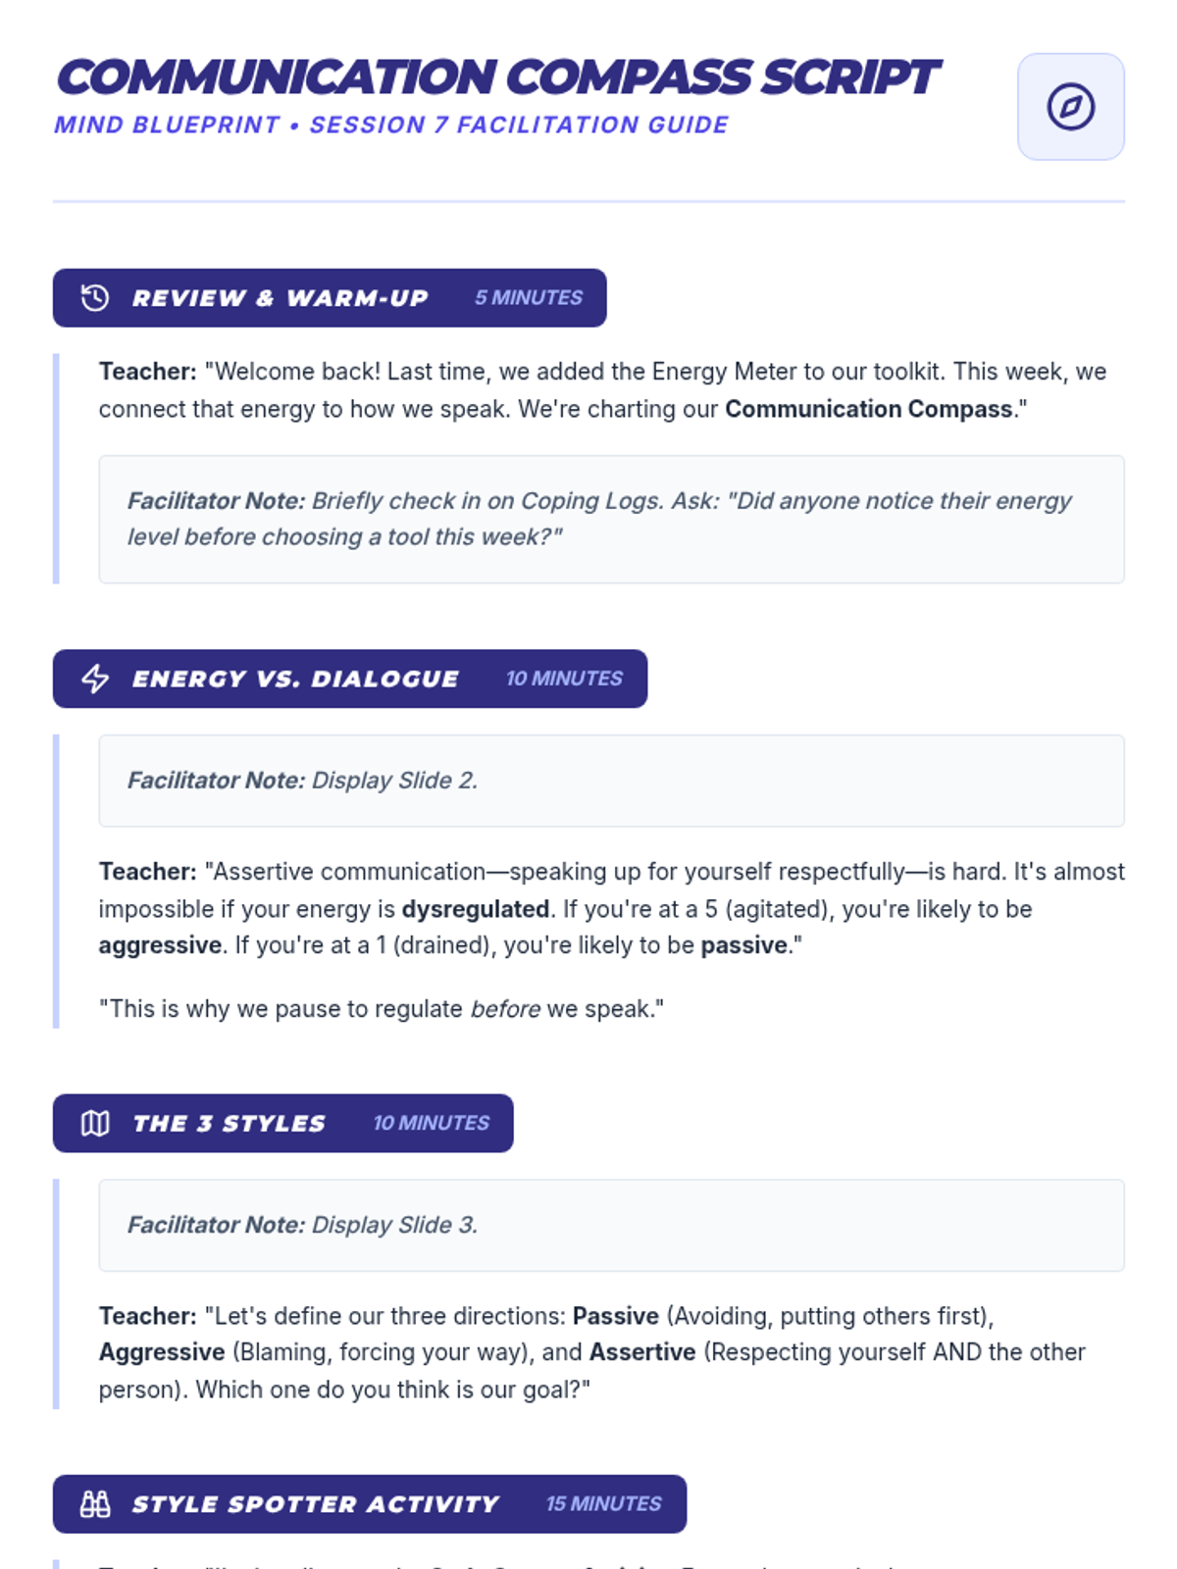This screenshot has width=1177, height=1569.
Task: Click the Display Slide 2 facilitator note
Action: 611,781
